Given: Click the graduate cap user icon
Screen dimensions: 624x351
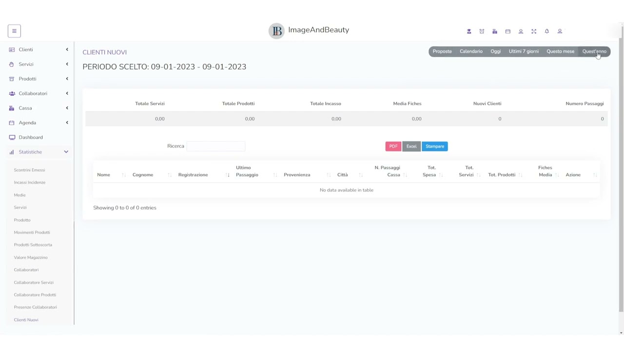Looking at the screenshot, I should point(469,31).
